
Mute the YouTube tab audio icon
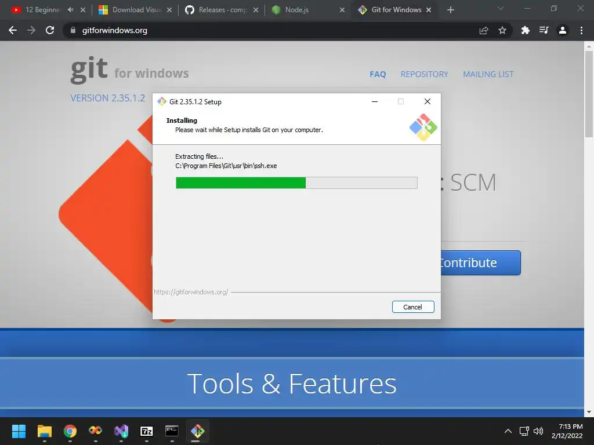(70, 10)
